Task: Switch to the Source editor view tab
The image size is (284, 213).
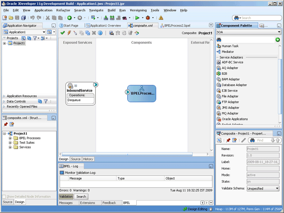Action: (75, 159)
